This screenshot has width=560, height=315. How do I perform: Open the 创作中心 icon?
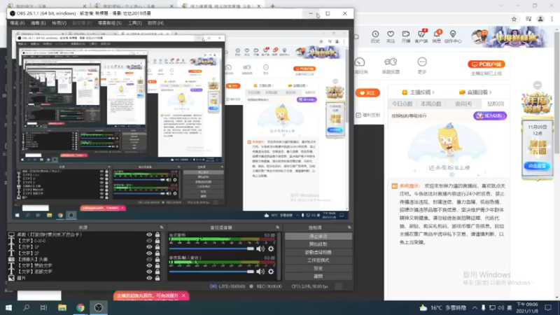pos(453,36)
